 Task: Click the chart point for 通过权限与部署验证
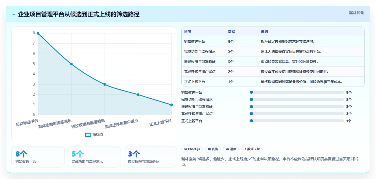point(105,84)
